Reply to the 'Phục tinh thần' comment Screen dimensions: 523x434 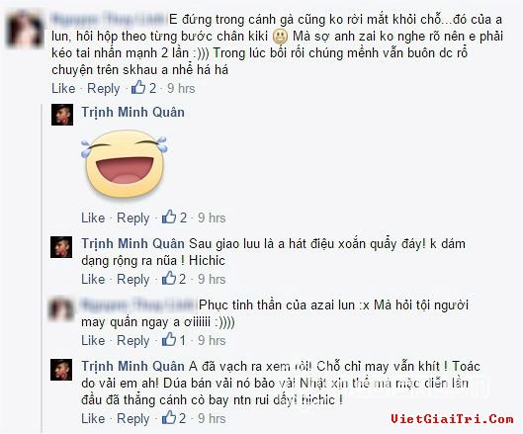[133, 340]
